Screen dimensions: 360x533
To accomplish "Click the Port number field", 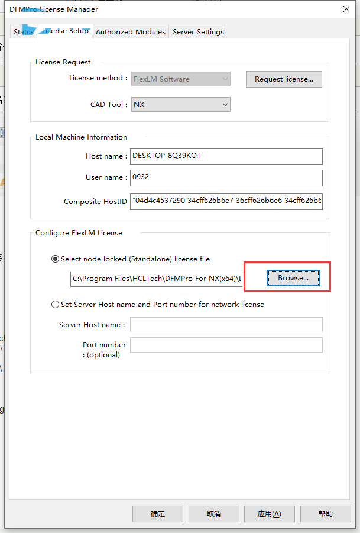I will 226,345.
